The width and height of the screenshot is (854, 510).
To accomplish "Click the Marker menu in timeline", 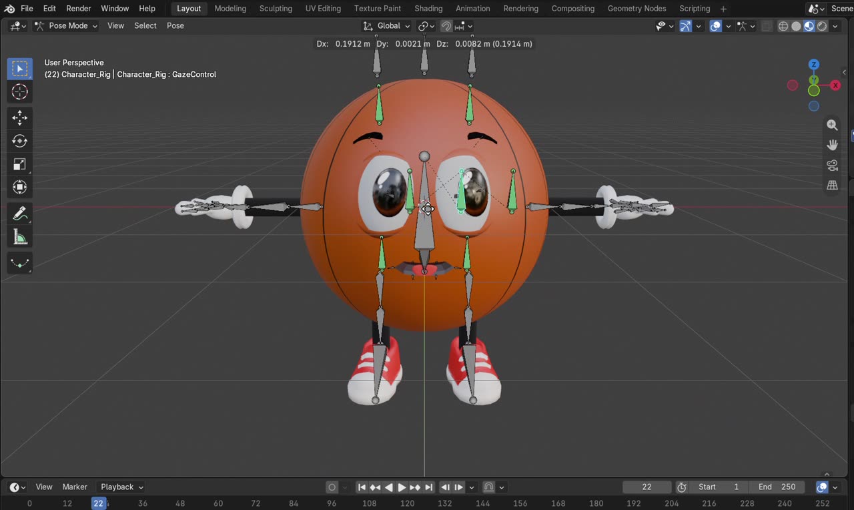I will point(75,487).
